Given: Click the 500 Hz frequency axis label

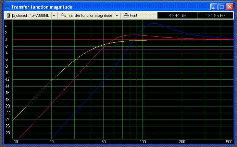Looking at the screenshot, I should tap(229, 142).
